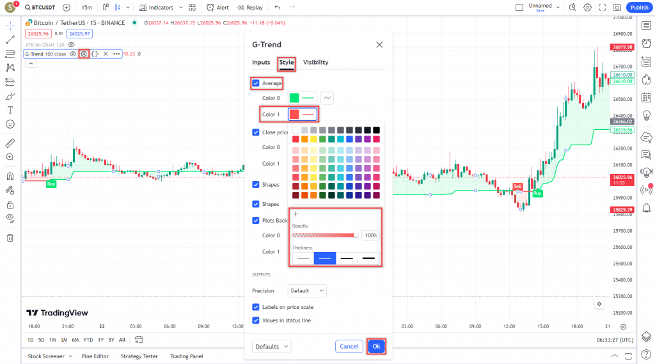
Task: Open notifications bell icon
Action: [646, 208]
